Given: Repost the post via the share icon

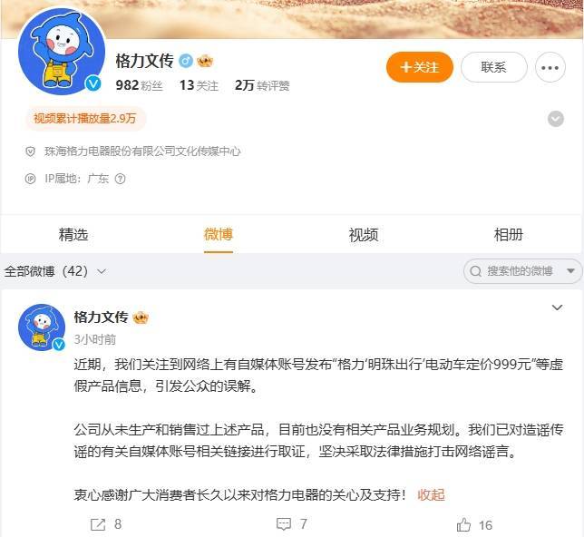Looking at the screenshot, I should click(x=98, y=524).
